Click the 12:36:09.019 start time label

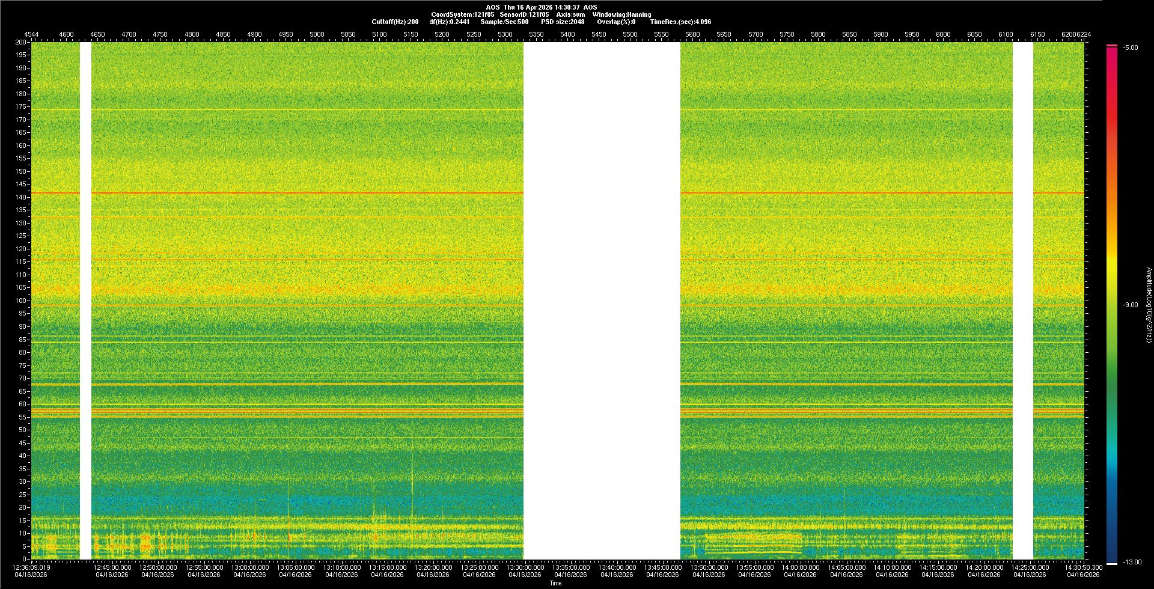32,567
